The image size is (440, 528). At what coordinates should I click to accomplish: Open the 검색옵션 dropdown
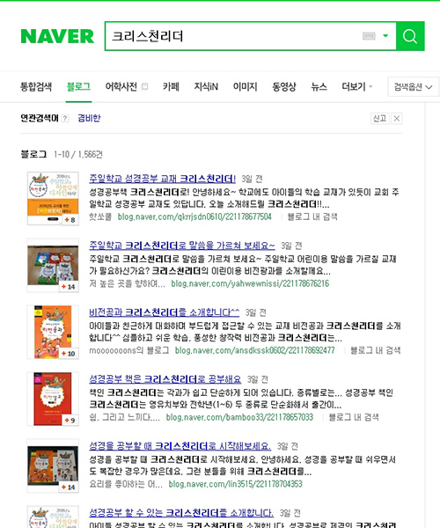tap(414, 87)
